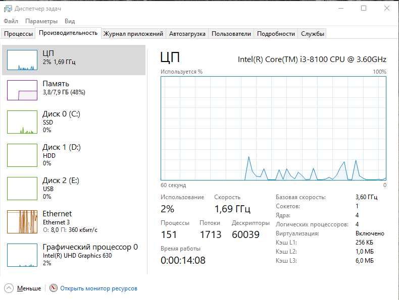Click the Логических процессоров label
This screenshot has width=399, height=300.
pyautogui.click(x=312, y=224)
